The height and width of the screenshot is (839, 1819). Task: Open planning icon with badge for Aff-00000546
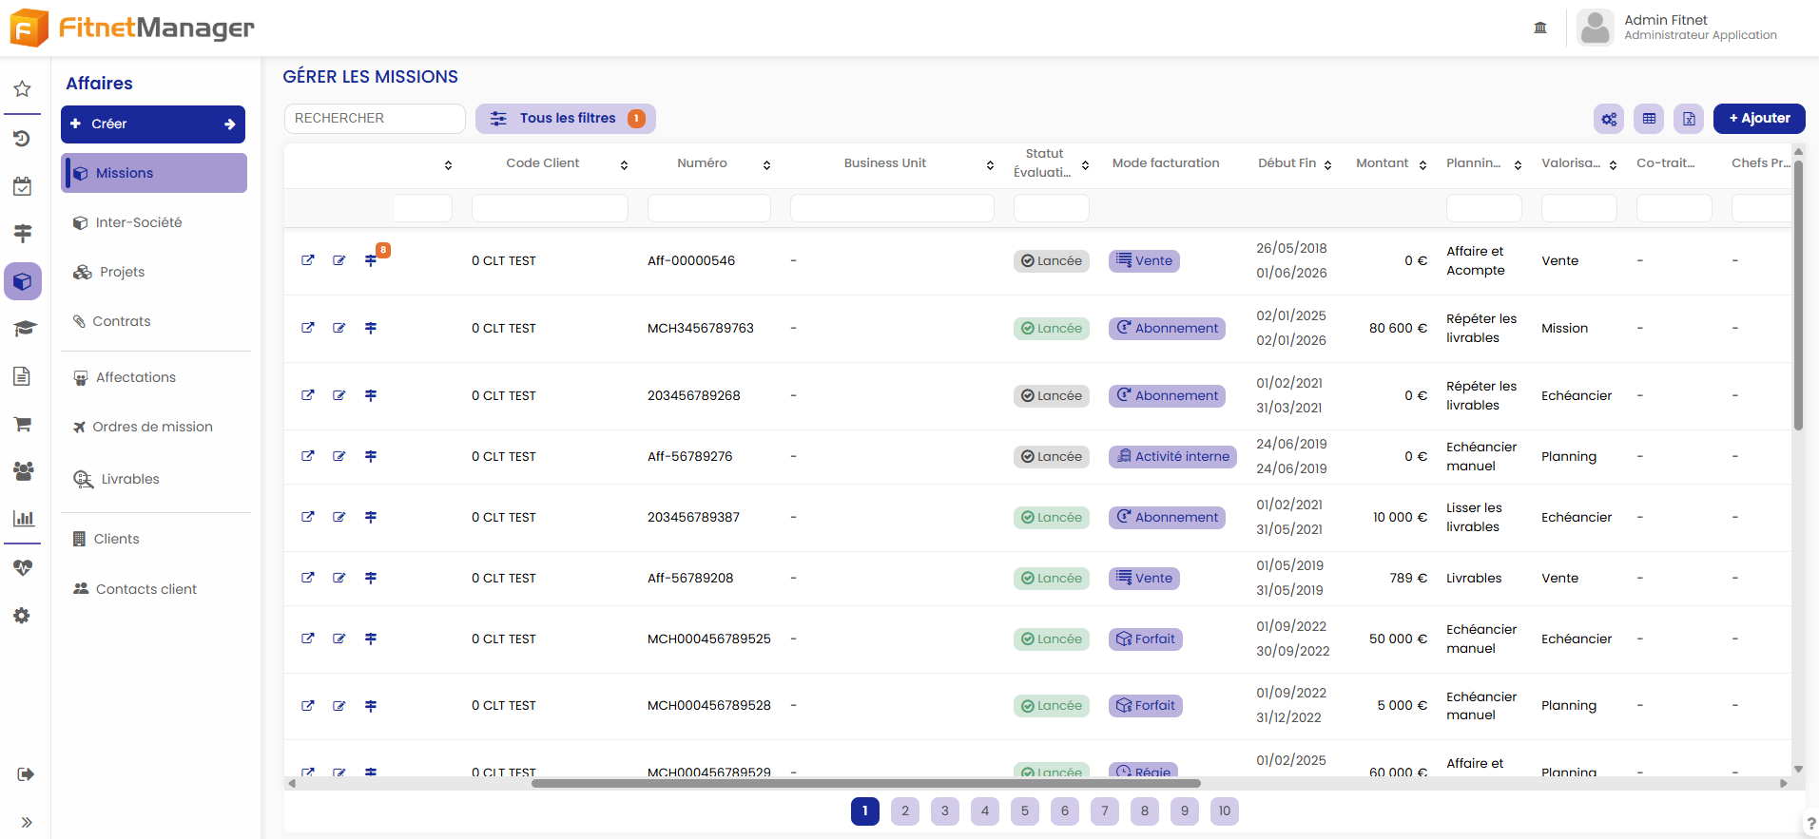point(372,259)
